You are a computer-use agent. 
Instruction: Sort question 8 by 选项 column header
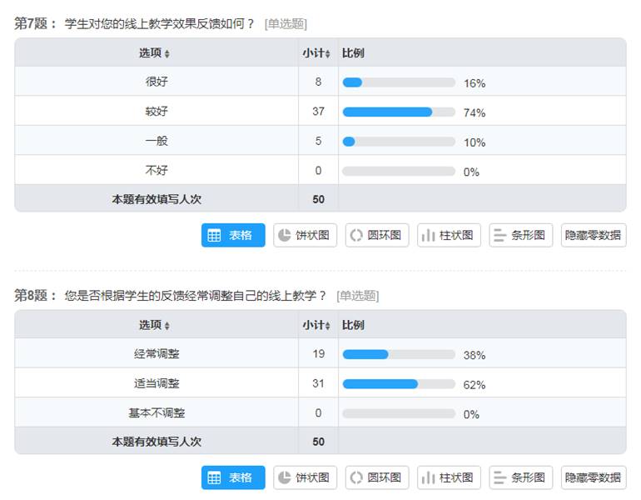point(154,325)
